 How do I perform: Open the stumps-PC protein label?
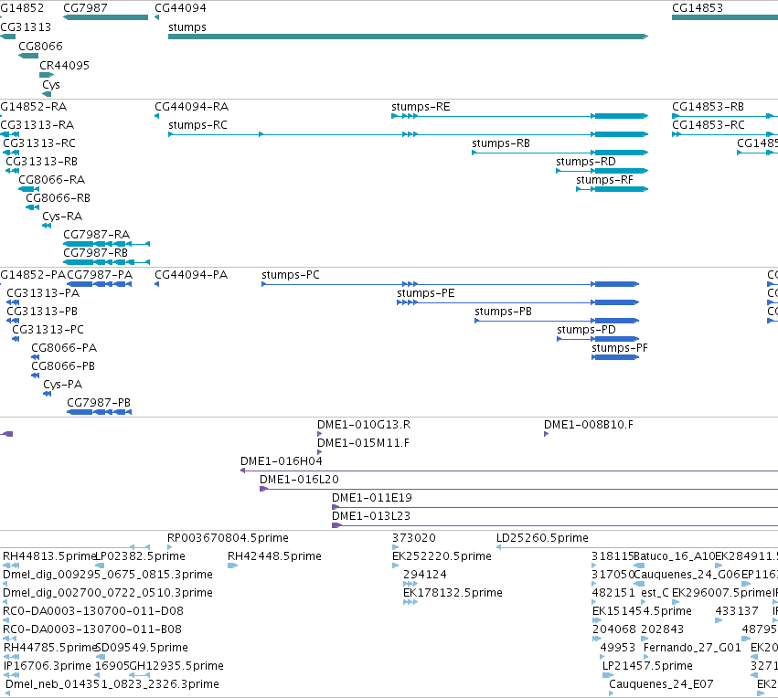tap(290, 275)
